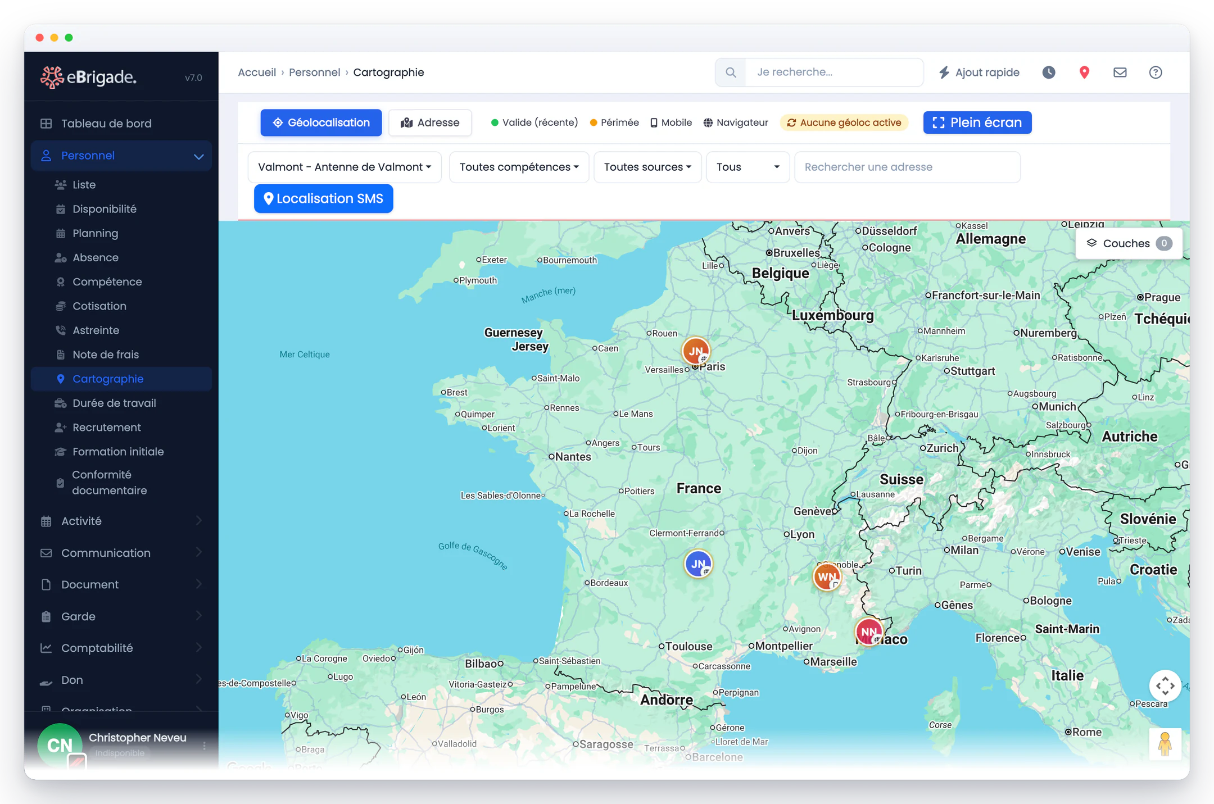Click the Tableau de bord grid icon
This screenshot has height=804, width=1214.
coord(46,123)
